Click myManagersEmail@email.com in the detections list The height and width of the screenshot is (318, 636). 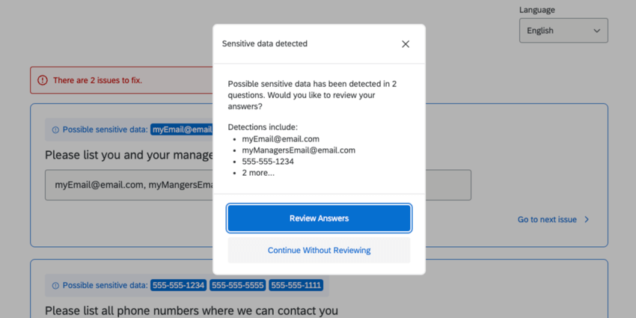point(298,150)
